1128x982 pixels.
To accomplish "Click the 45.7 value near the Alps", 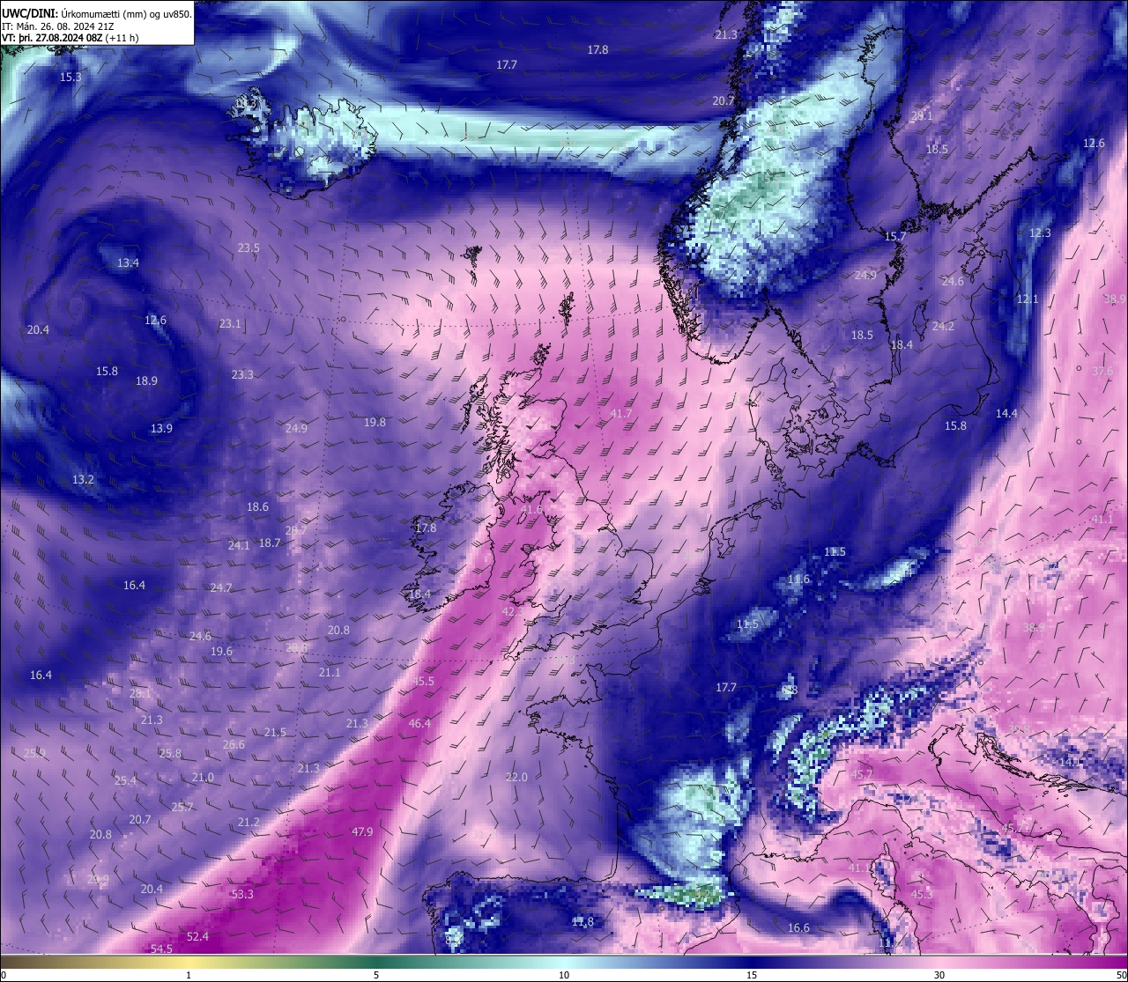I will point(861,775).
